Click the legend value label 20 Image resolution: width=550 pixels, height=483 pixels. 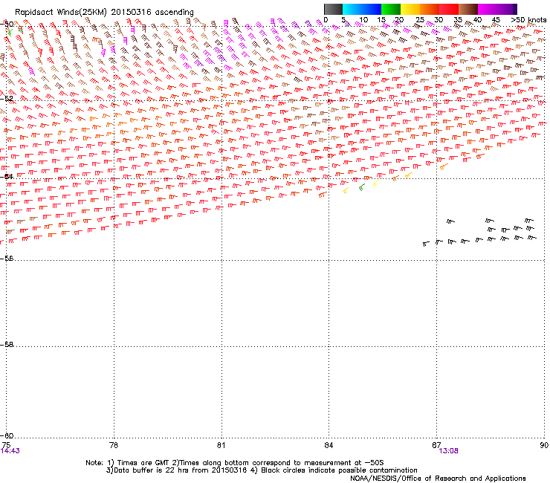click(x=399, y=20)
